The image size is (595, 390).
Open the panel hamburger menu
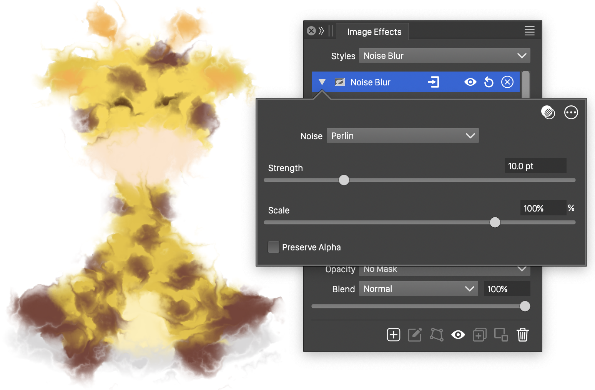529,31
